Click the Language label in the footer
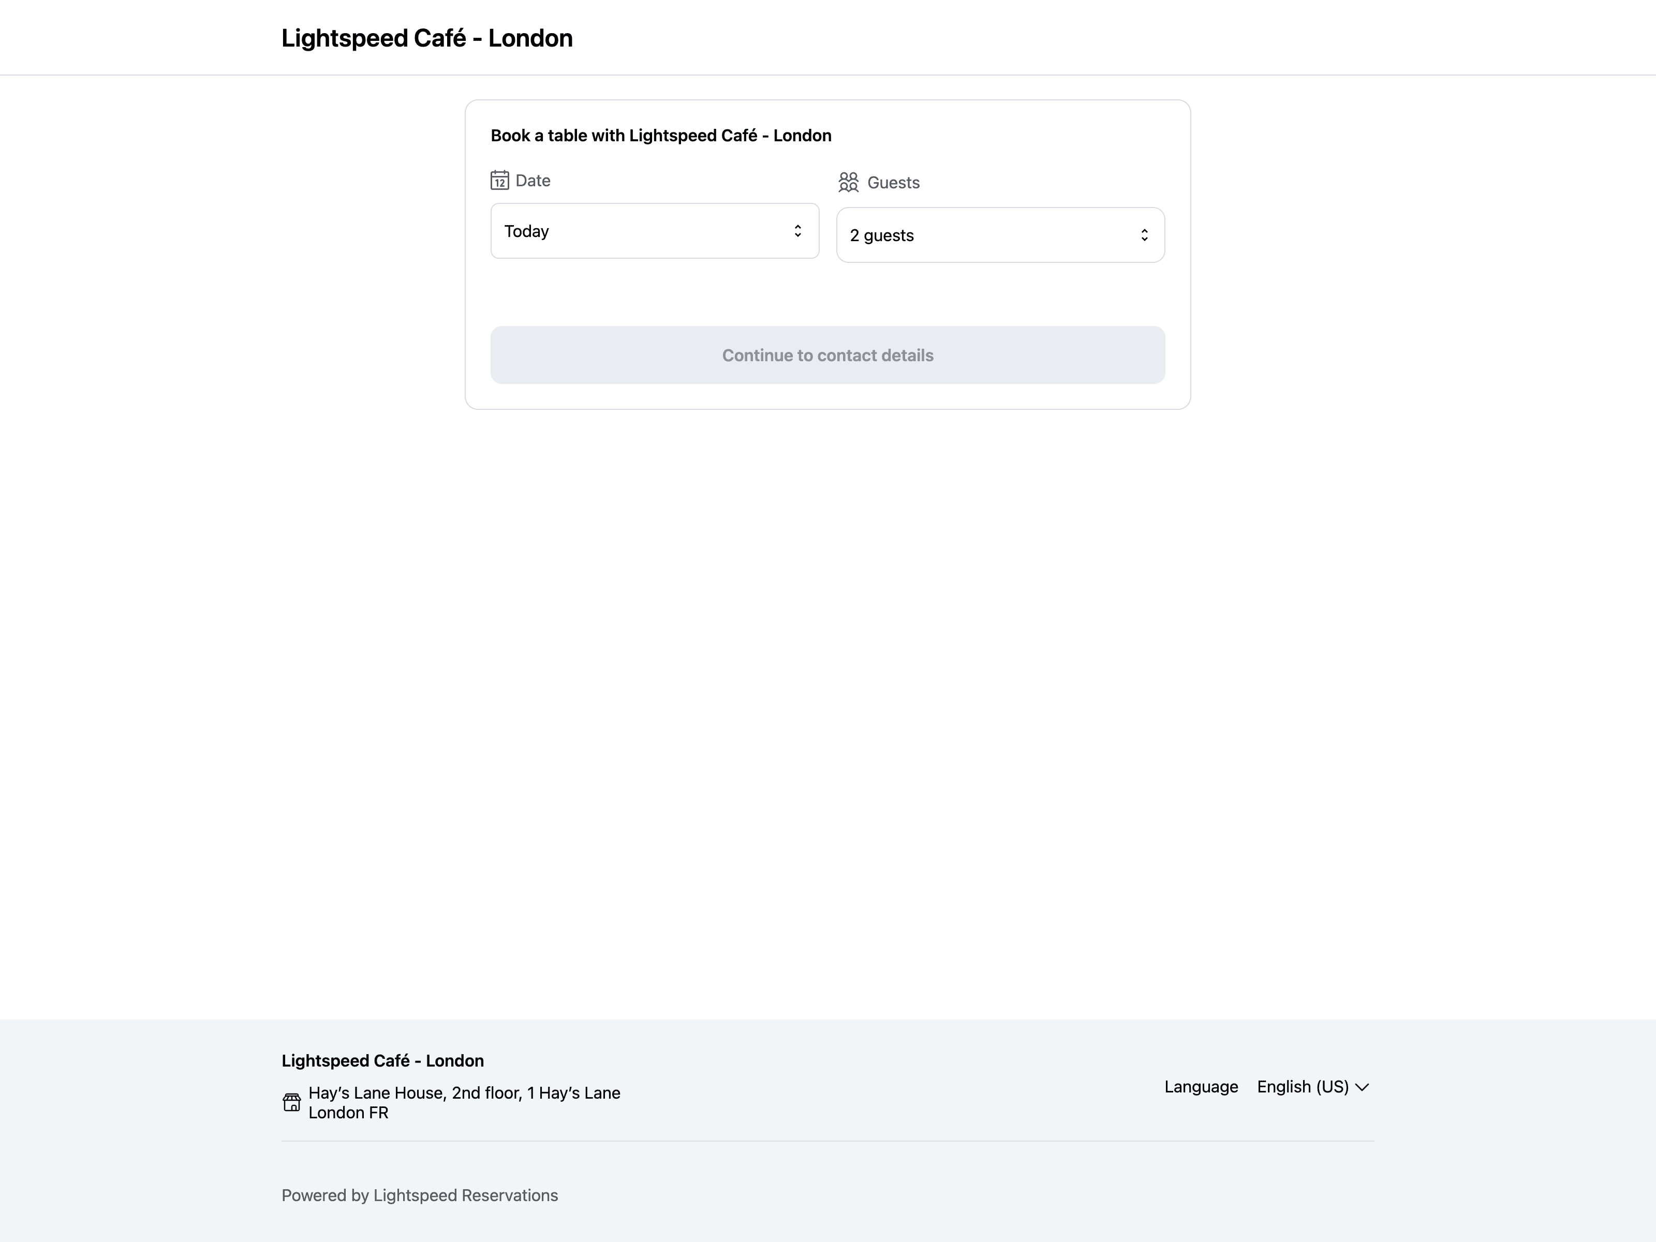 (1201, 1087)
